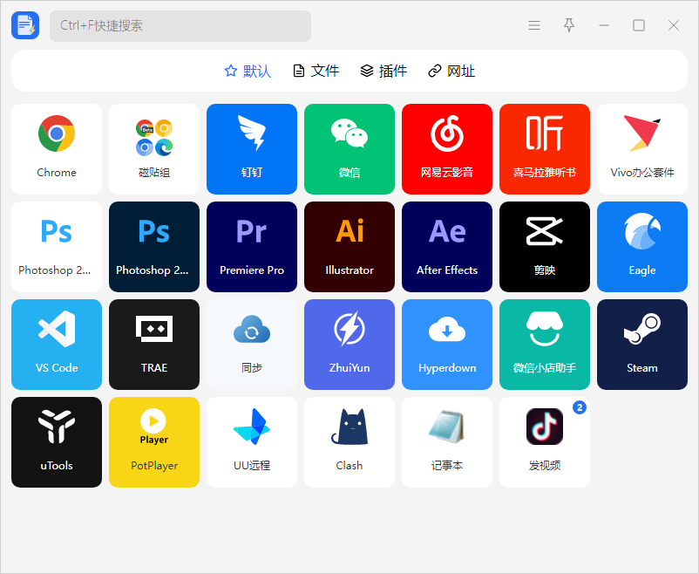Launch the TRAE tile
The height and width of the screenshot is (574, 699).
154,345
